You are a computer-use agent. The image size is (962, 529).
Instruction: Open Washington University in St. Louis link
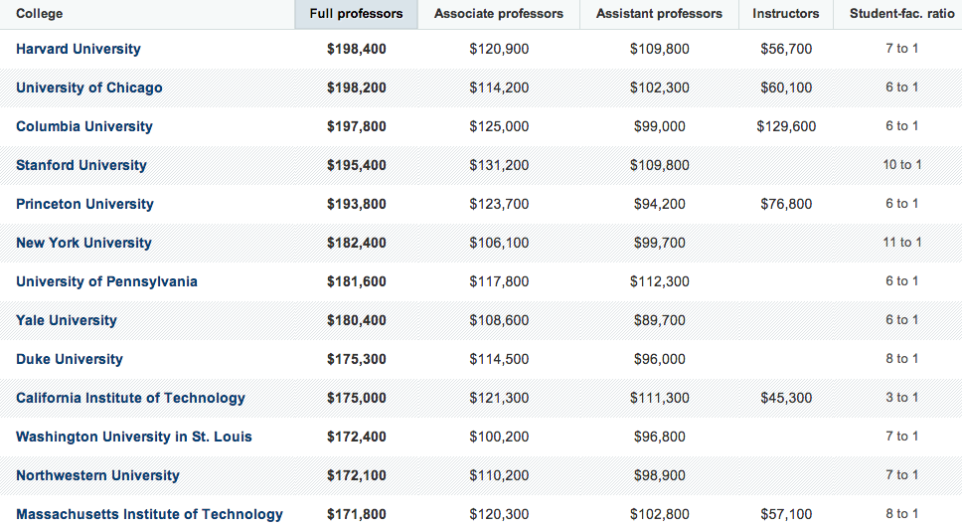tap(134, 437)
